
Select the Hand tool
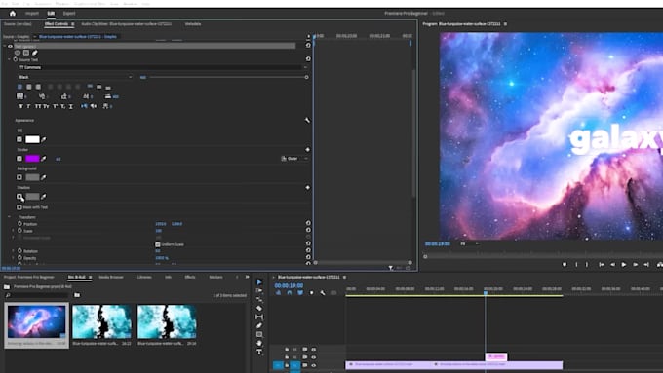(x=259, y=343)
